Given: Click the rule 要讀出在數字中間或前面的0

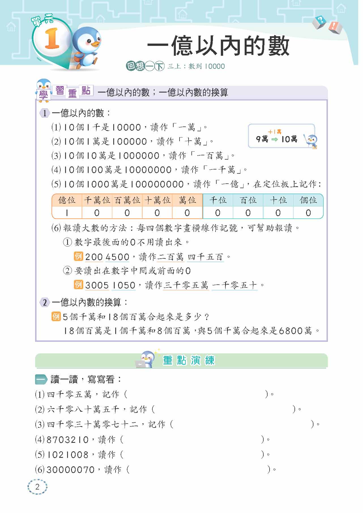Looking at the screenshot, I should 127,271.
